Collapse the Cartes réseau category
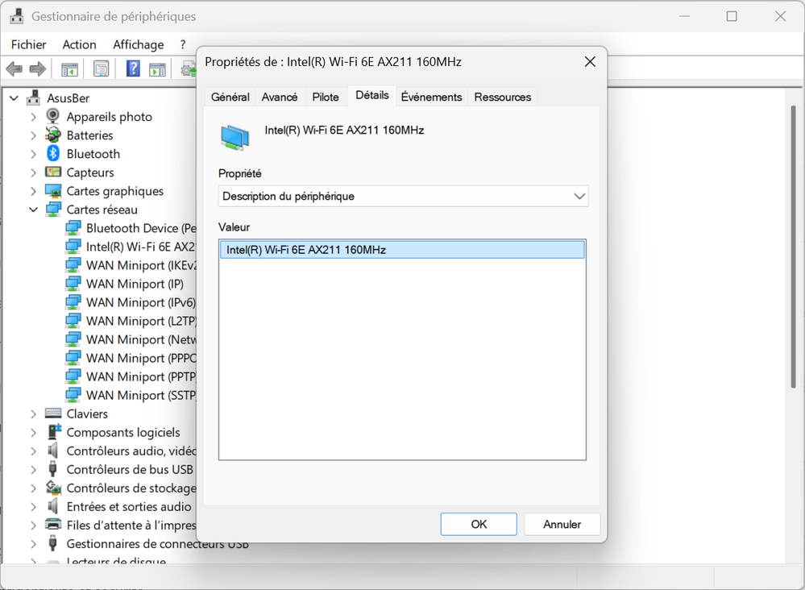805x590 pixels. 33,210
